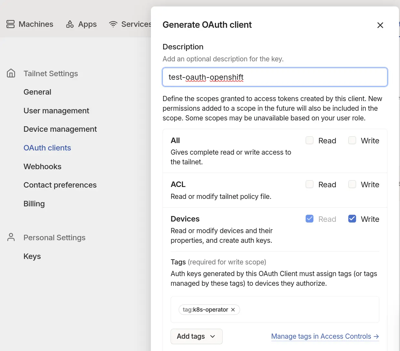Click the Machines server icon
Image resolution: width=400 pixels, height=351 pixels.
(x=10, y=24)
